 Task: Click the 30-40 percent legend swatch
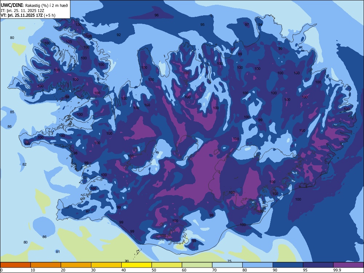106,265
